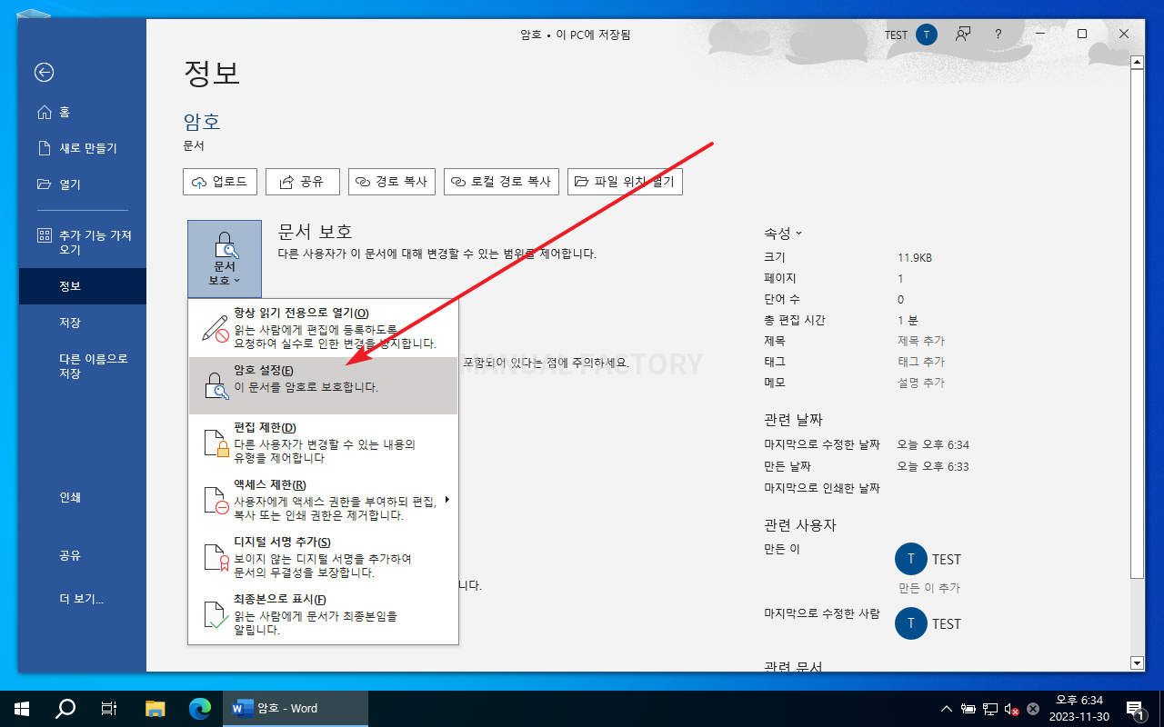Click the 오늘 오후 6:33 created date
Viewport: 1164px width, 727px height.
[933, 466]
